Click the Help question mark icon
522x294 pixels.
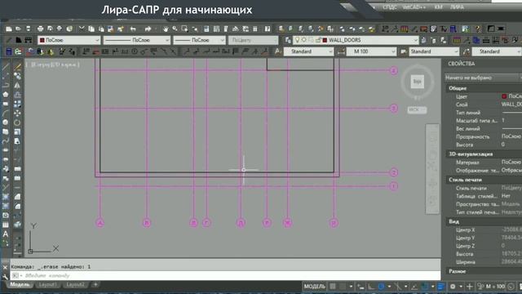268,29
